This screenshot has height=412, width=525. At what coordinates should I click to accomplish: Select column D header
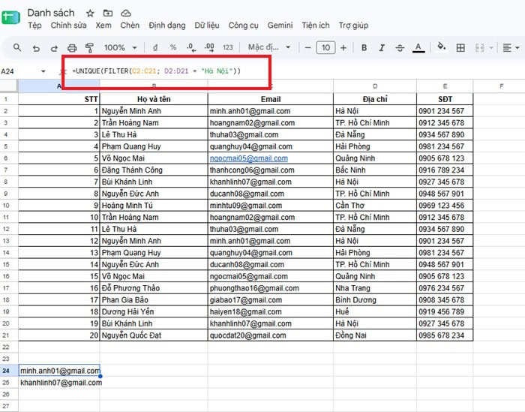(375, 86)
